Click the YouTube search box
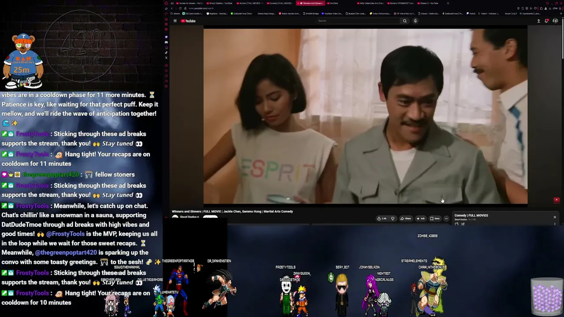The height and width of the screenshot is (317, 564). pyautogui.click(x=358, y=21)
